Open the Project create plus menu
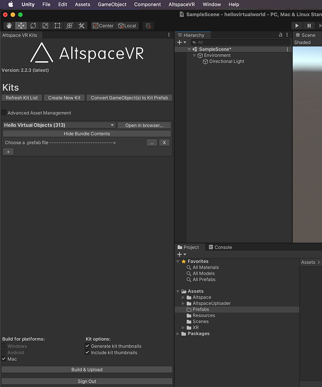Image resolution: width=322 pixels, height=387 pixels. (182, 254)
